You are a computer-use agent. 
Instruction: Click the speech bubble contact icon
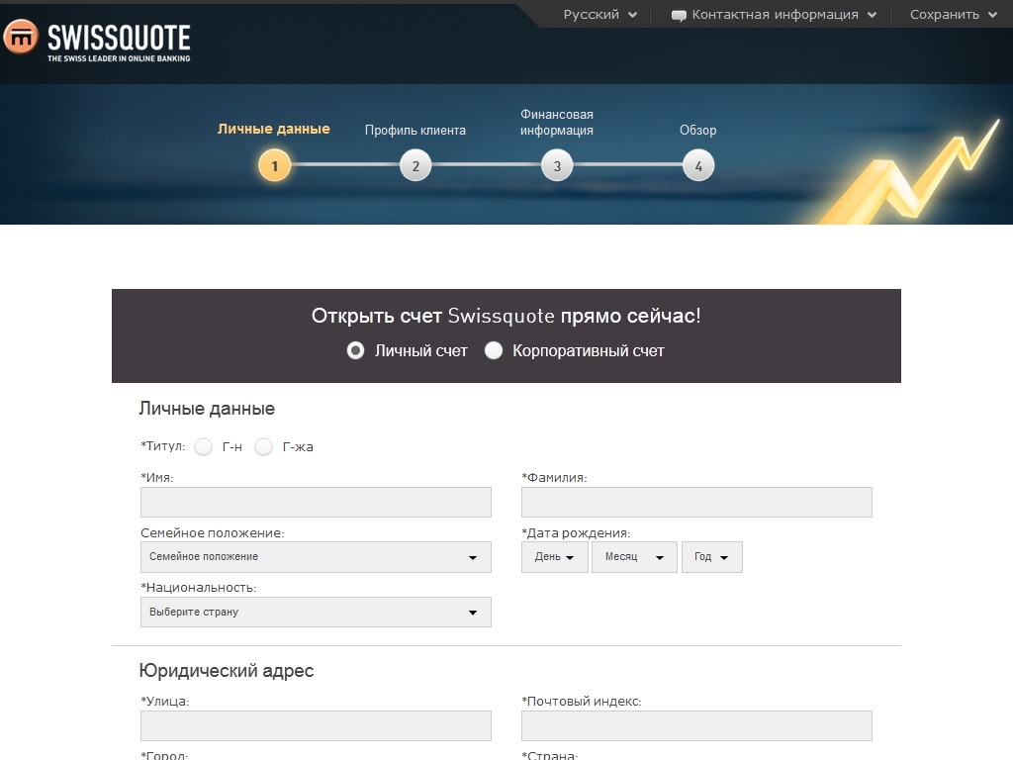click(679, 15)
